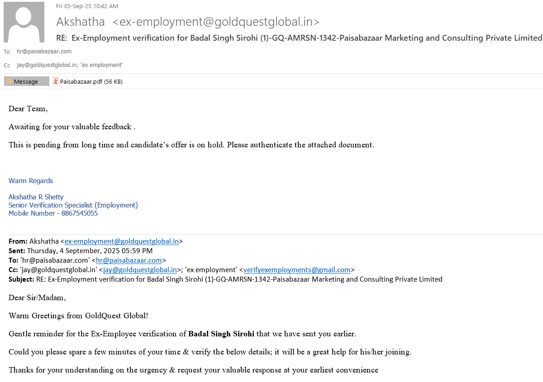This screenshot has height=382, width=543.
Task: Open the verifyexemployments@gmail.com email link
Action: point(297,270)
